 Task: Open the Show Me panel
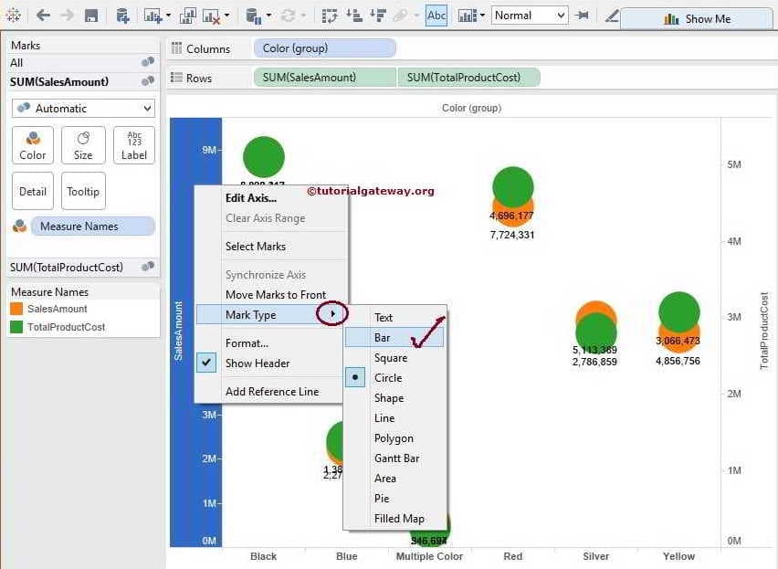(697, 19)
